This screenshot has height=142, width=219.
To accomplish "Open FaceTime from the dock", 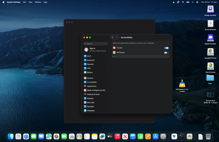I will coord(64,137).
